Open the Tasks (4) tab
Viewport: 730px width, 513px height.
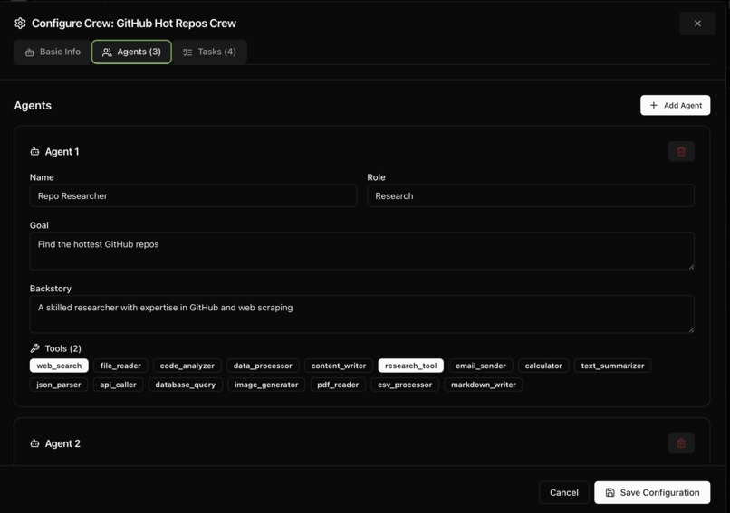tap(209, 52)
